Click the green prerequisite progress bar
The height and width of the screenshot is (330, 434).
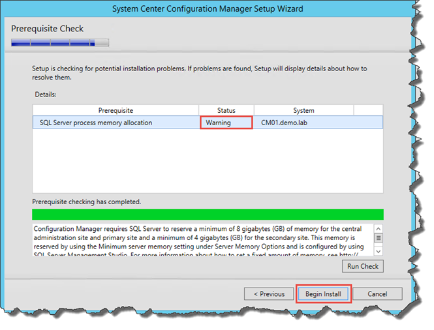[x=208, y=215]
